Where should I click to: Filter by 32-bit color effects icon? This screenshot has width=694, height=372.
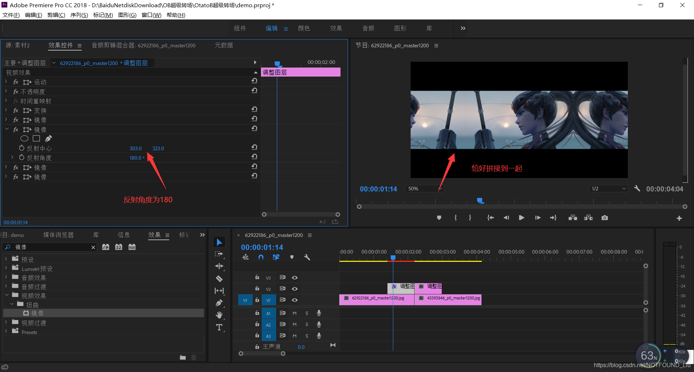click(x=119, y=247)
